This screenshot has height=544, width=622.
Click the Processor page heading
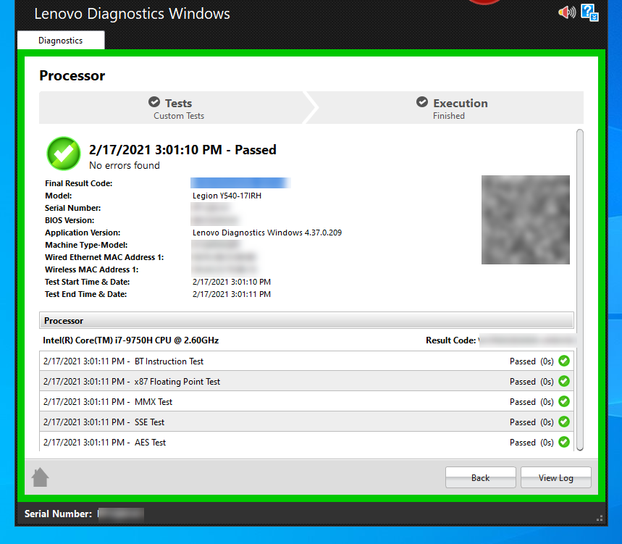tap(72, 75)
